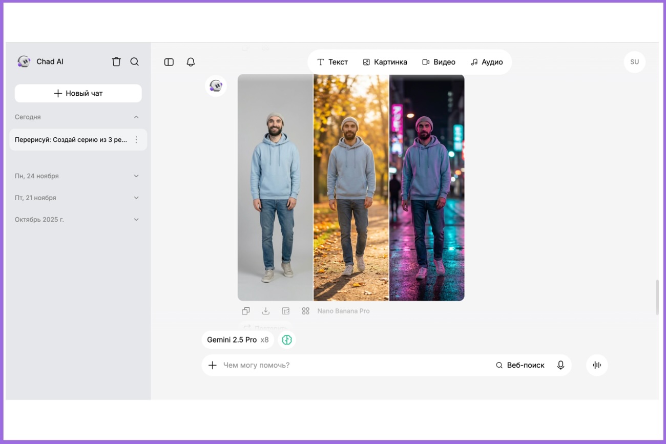
Task: Switch to the Видео tab
Action: (x=439, y=62)
